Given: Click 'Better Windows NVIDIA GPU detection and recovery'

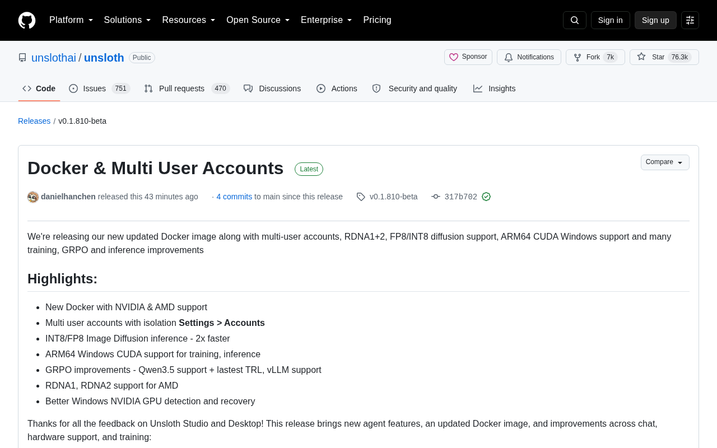Looking at the screenshot, I should pyautogui.click(x=150, y=402).
